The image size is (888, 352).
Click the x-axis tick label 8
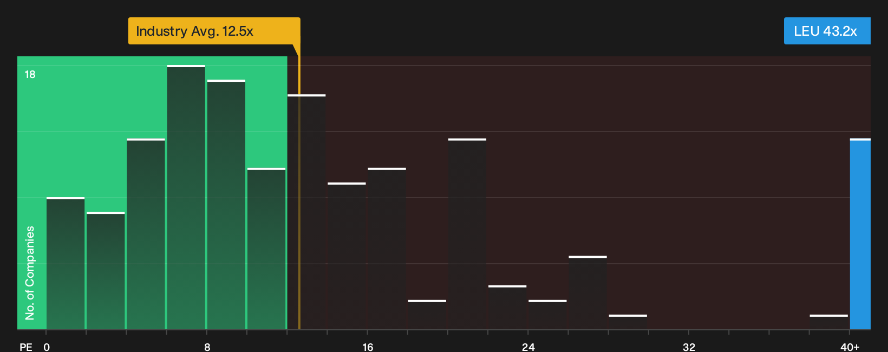[207, 347]
